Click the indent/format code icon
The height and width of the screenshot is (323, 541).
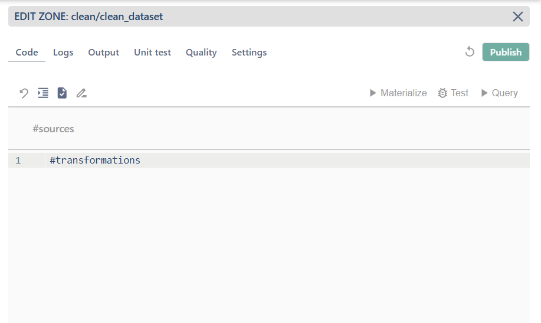43,93
